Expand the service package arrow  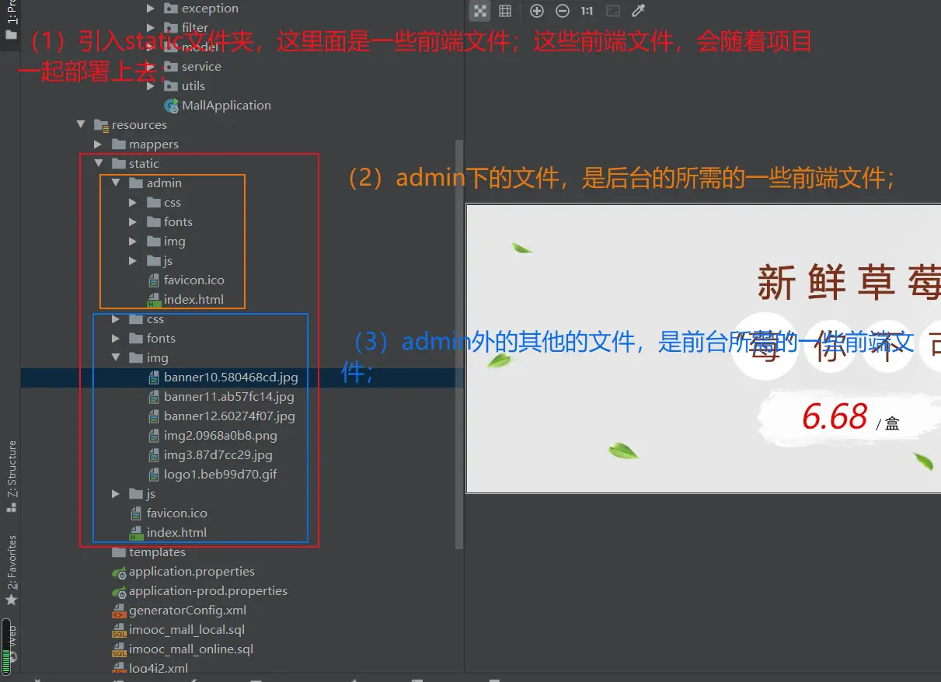coord(151,67)
